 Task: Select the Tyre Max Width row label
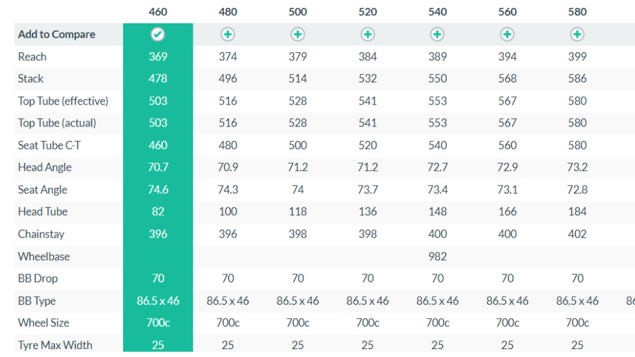55,345
